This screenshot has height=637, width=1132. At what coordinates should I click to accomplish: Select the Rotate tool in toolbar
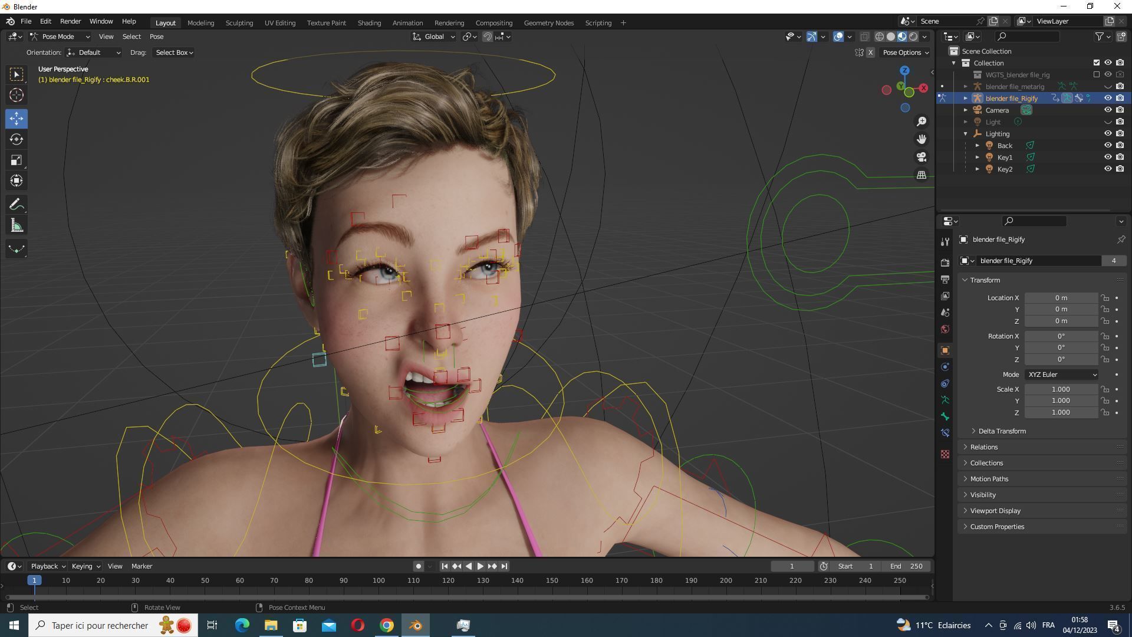(17, 140)
